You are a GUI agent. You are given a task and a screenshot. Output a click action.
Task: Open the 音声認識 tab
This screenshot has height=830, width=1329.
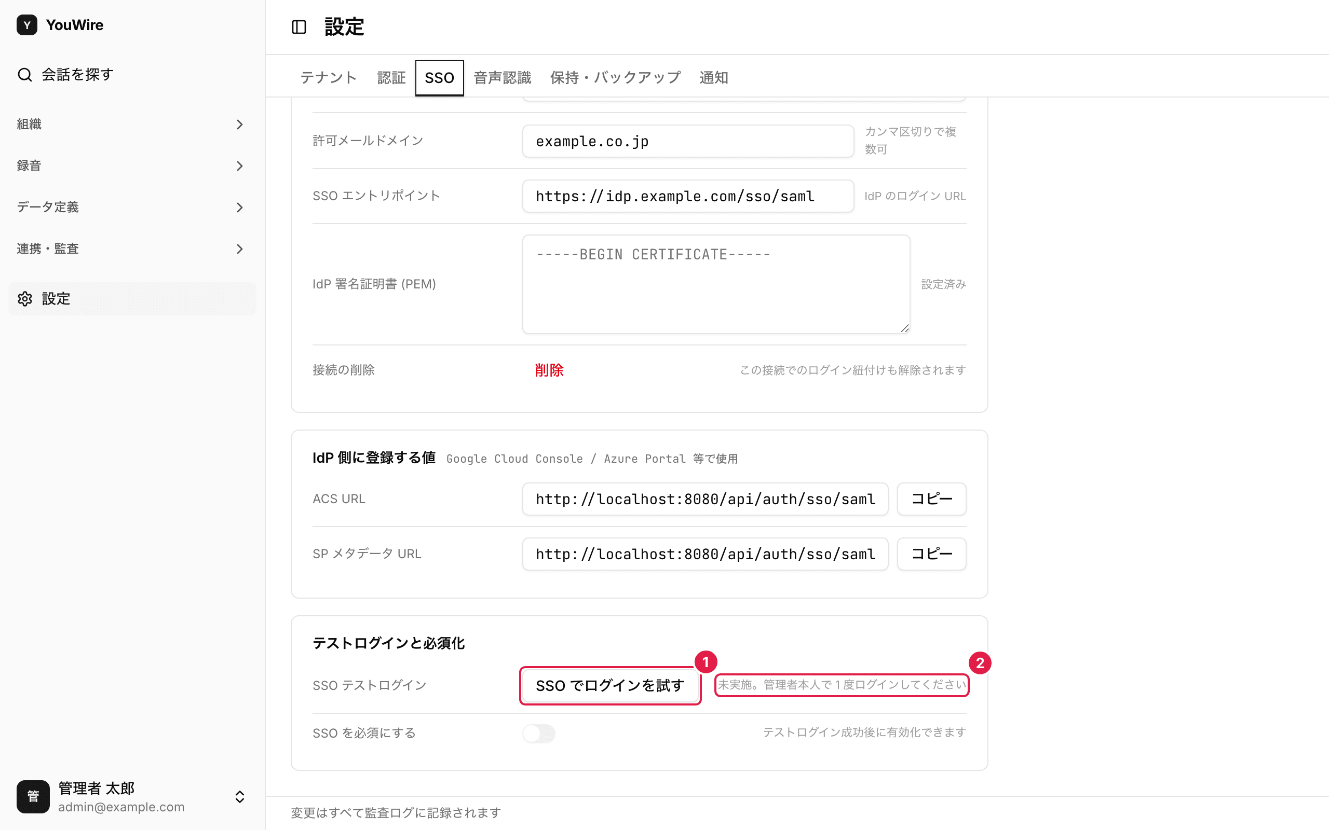click(x=503, y=78)
